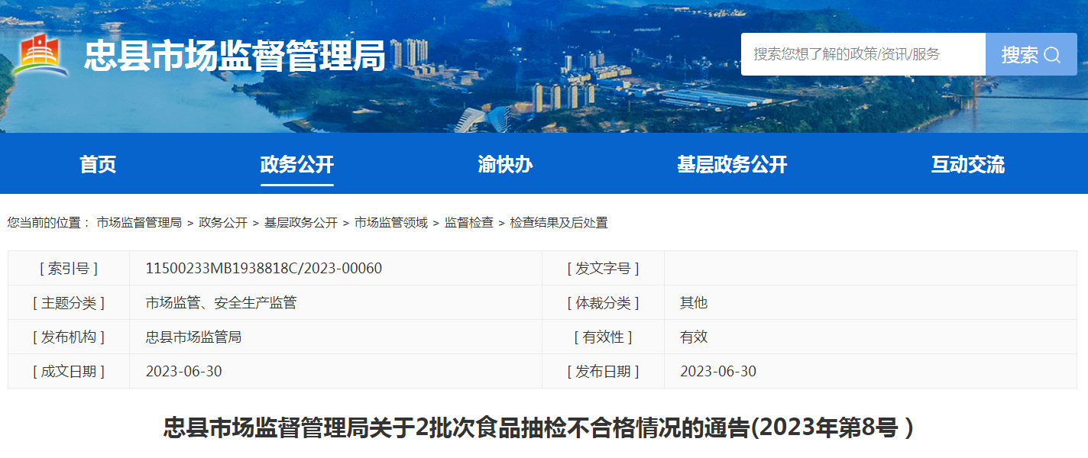Go to 检查结果及后处置 breadcrumb link
The image size is (1088, 458).
[x=559, y=223]
